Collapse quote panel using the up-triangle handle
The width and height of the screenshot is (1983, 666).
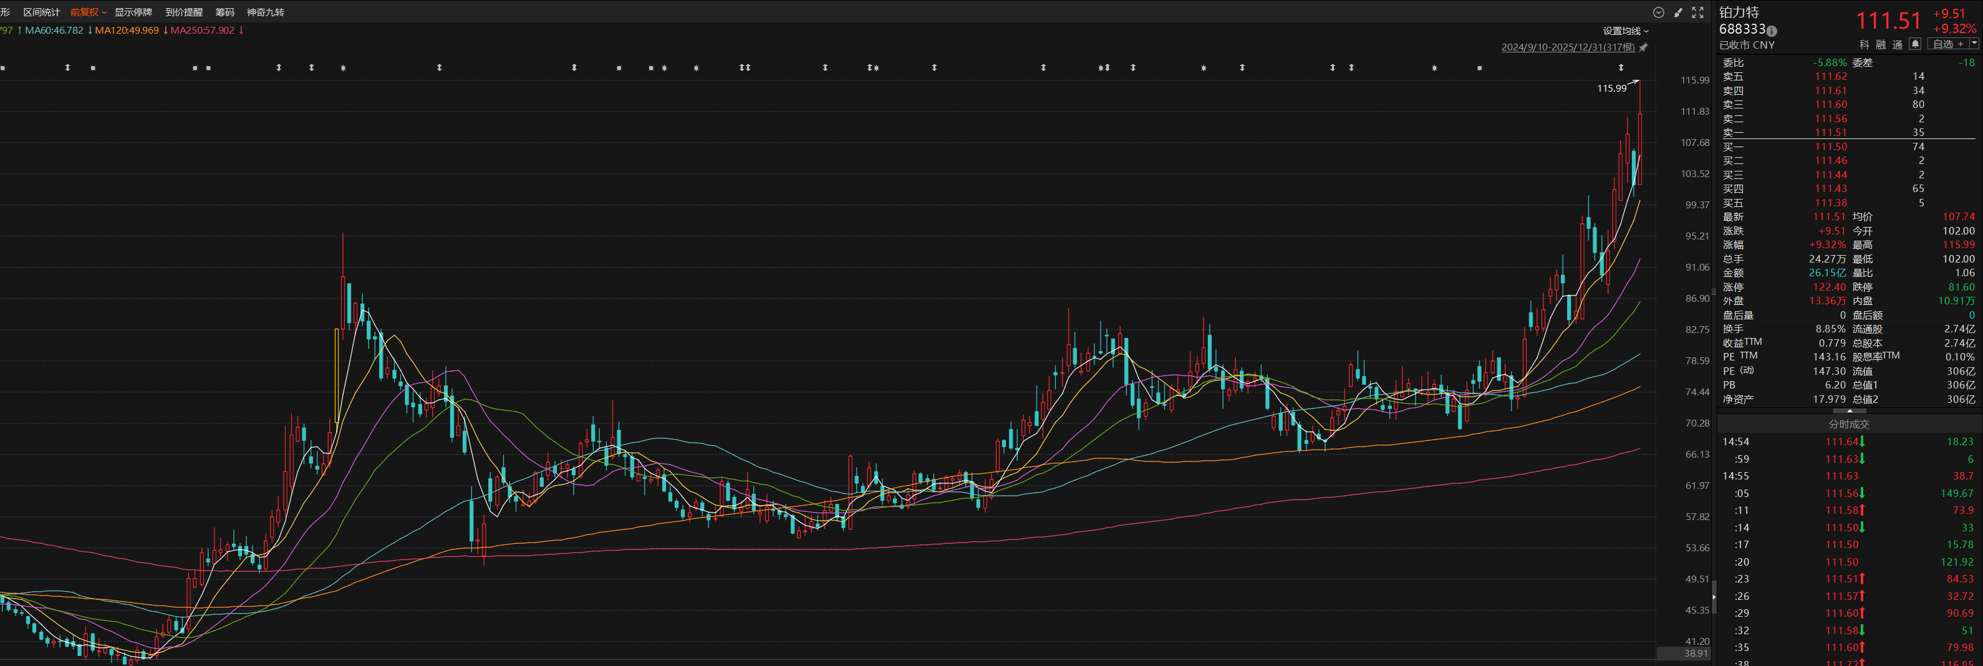click(1850, 411)
